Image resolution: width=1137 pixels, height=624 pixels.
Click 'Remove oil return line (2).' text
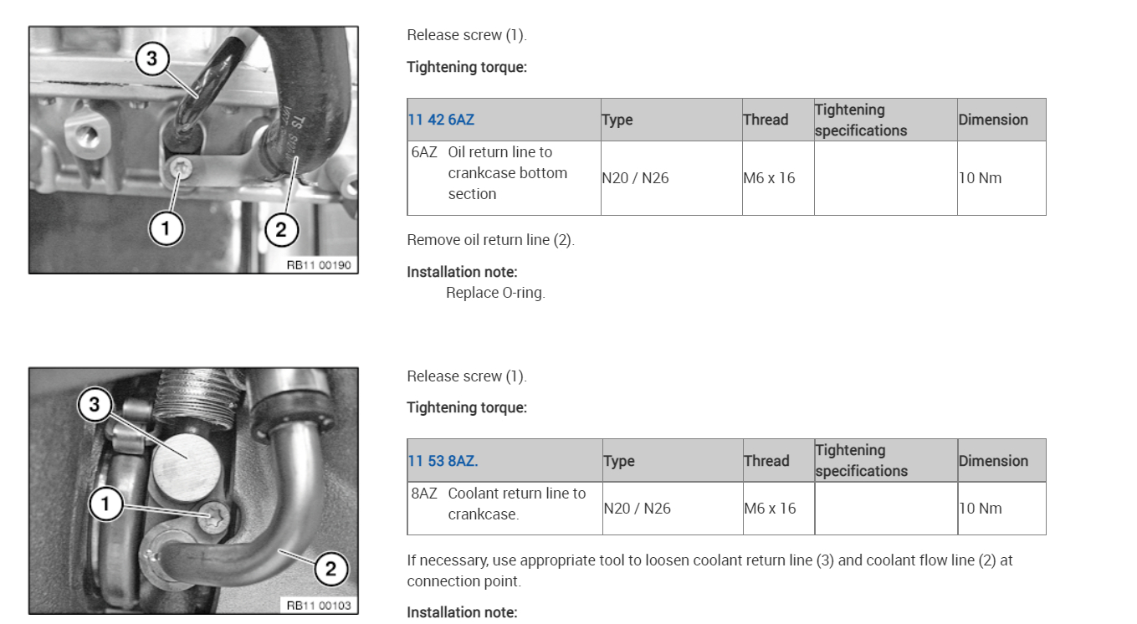(490, 240)
